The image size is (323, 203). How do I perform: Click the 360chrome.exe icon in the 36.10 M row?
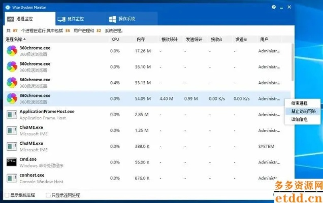(x=12, y=66)
